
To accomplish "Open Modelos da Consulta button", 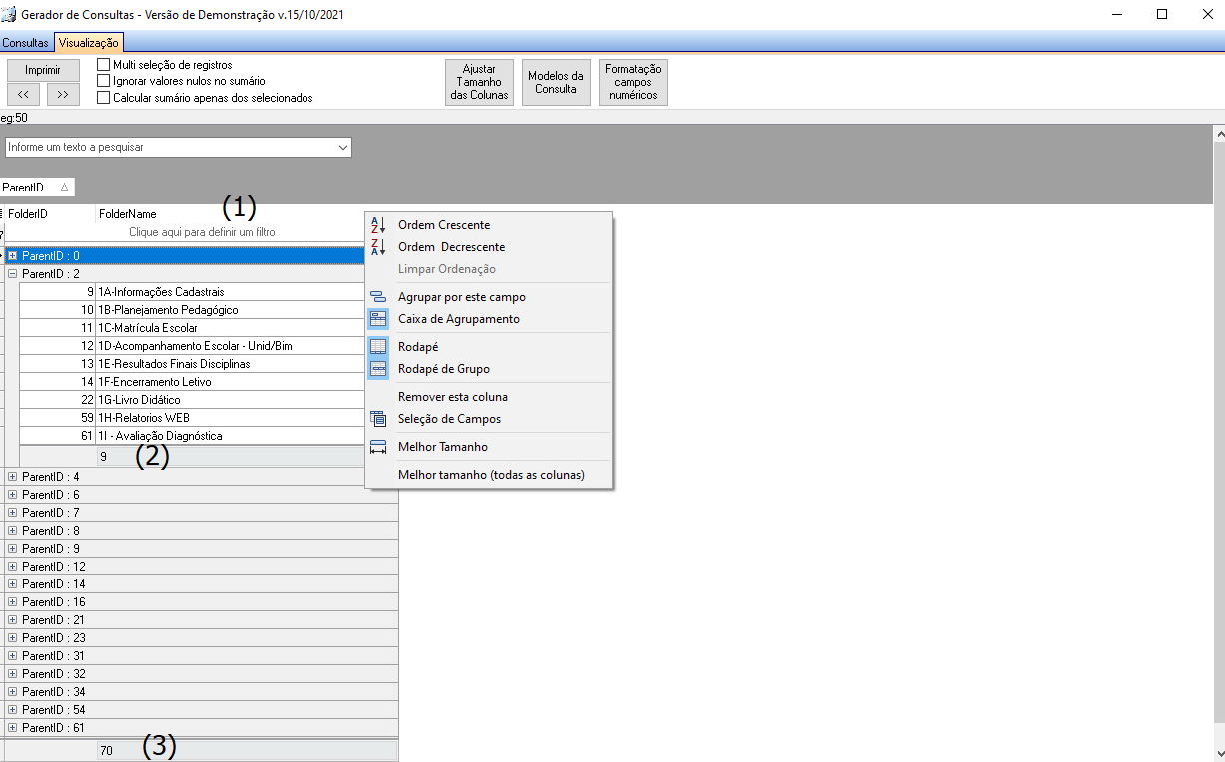I will [556, 83].
